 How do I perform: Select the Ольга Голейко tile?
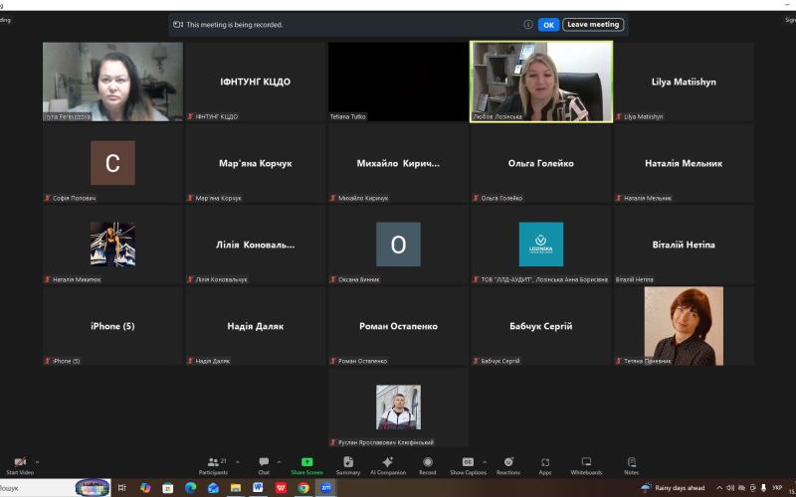click(541, 163)
